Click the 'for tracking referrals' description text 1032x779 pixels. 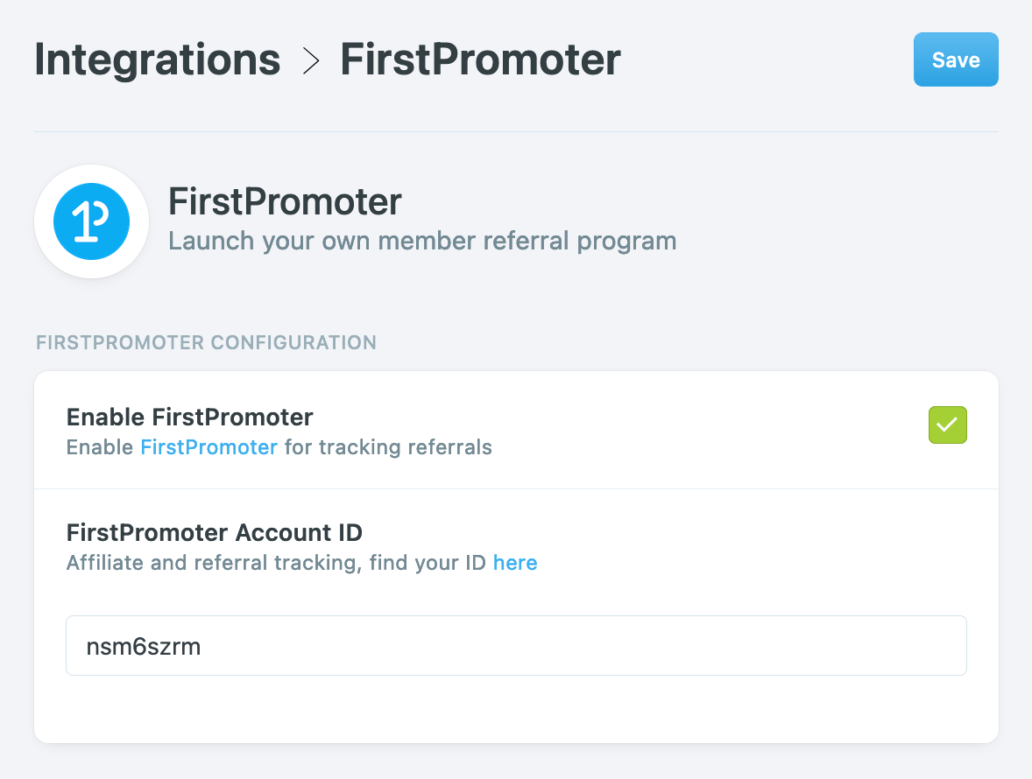pos(388,447)
